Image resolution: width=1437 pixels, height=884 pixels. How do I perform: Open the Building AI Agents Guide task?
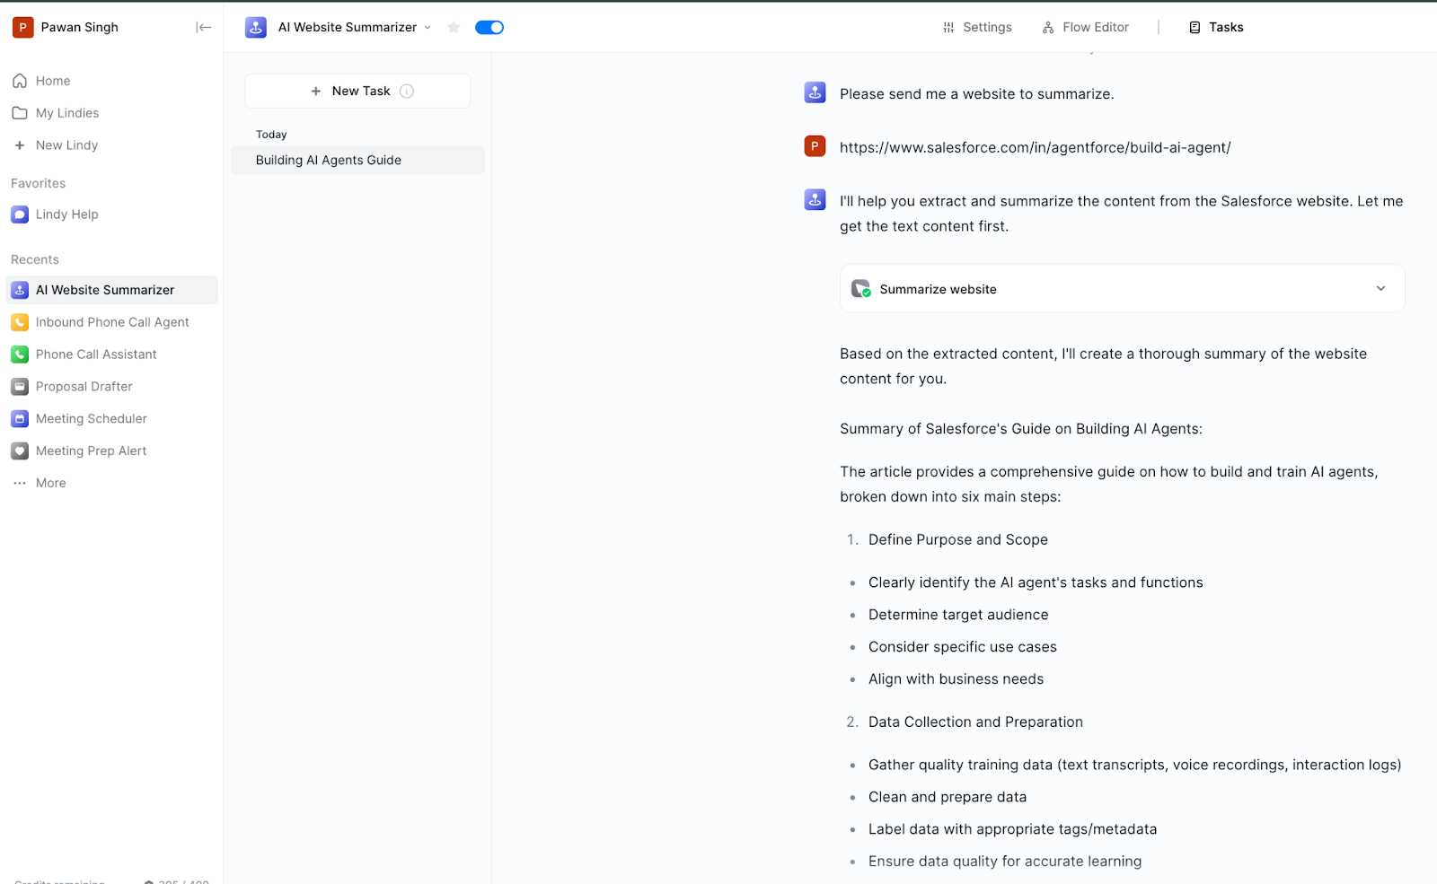pos(357,161)
